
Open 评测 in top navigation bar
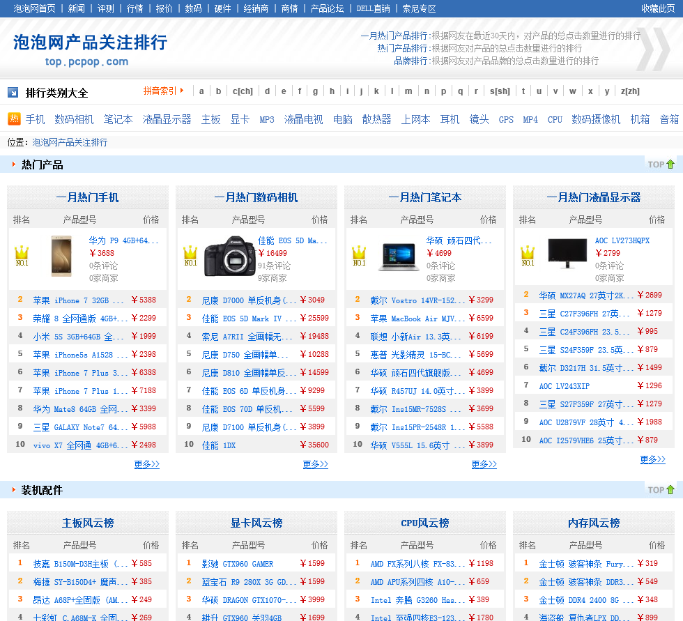point(105,8)
